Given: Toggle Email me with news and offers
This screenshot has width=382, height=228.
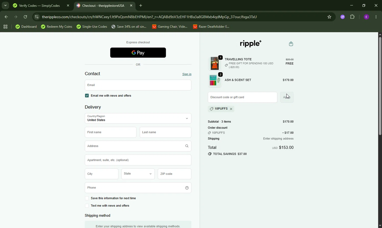Looking at the screenshot, I should [x=87, y=96].
